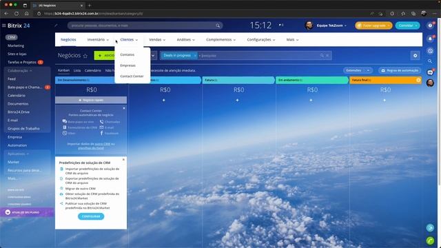Collapse the Colaboração sidebar section
Image resolution: width=441 pixels, height=248 pixels.
click(x=20, y=71)
